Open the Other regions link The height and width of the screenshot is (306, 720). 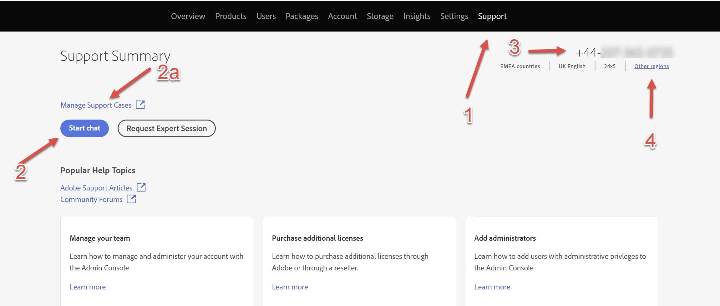click(x=652, y=66)
